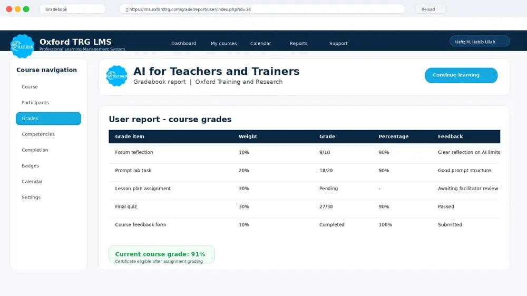Image resolution: width=527 pixels, height=296 pixels.
Task: Click the 20% weight cell
Action: [243, 170]
